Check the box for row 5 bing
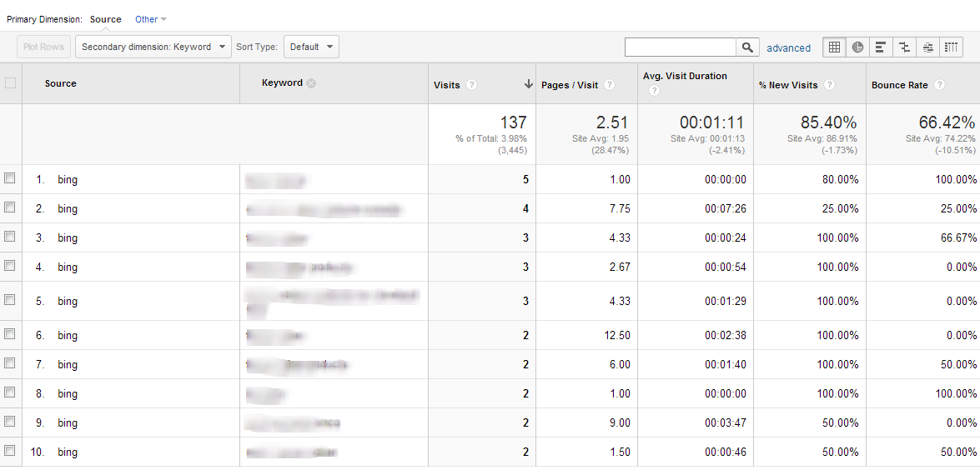Image resolution: width=980 pixels, height=470 pixels. [10, 300]
